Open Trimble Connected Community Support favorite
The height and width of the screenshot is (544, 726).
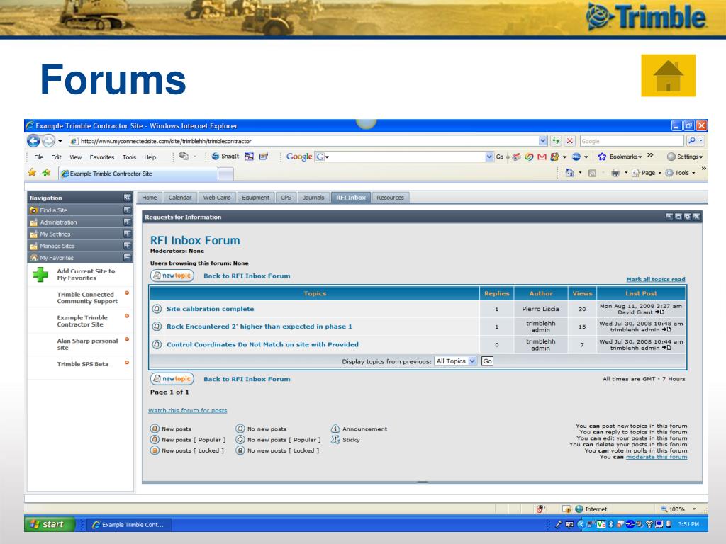87,297
